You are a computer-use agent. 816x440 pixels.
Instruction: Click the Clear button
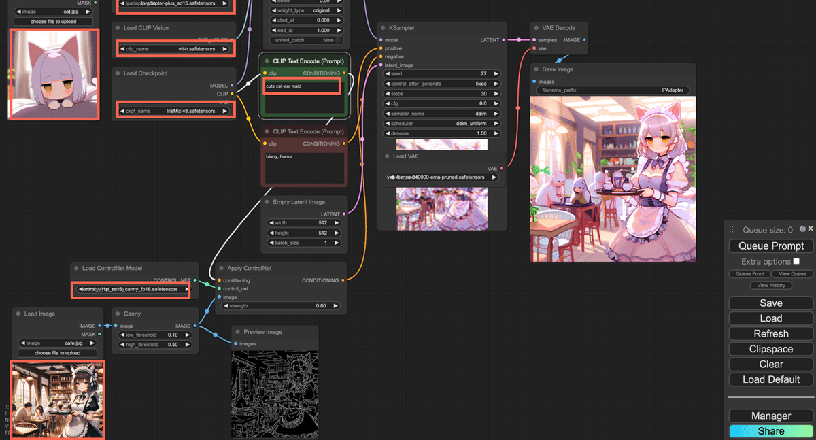click(771, 365)
